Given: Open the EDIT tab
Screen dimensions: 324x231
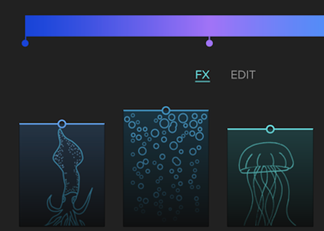Looking at the screenshot, I should [243, 75].
